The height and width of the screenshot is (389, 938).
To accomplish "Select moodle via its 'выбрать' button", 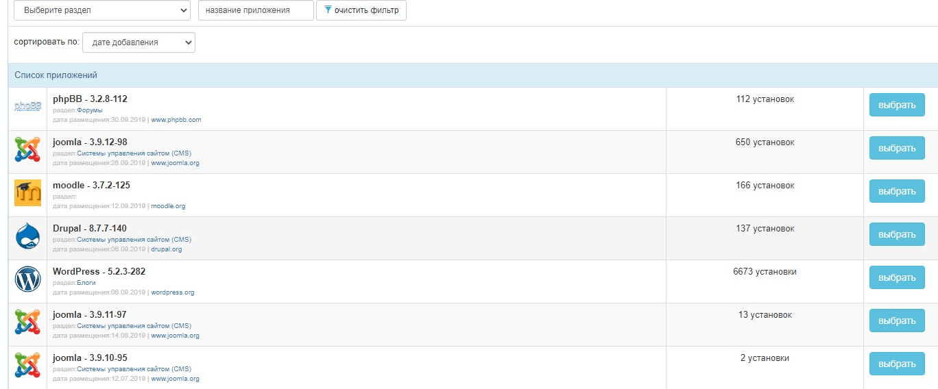I will (897, 191).
